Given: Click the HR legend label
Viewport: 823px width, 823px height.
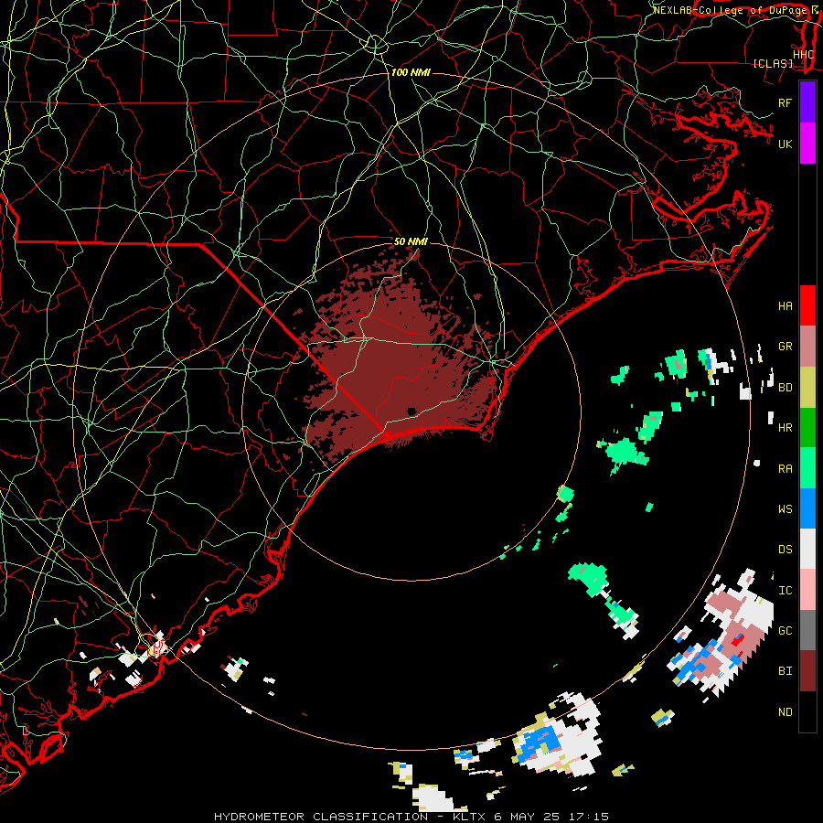Looking at the screenshot, I should 785,428.
